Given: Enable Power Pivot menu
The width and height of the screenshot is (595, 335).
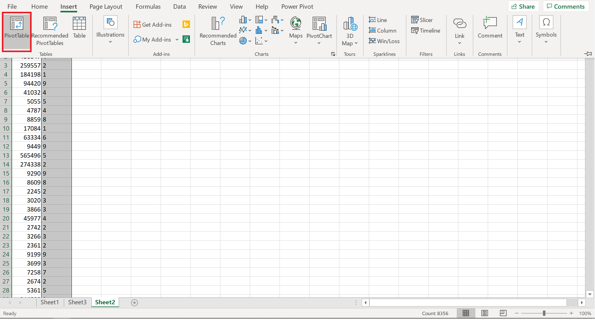Looking at the screenshot, I should point(297,6).
